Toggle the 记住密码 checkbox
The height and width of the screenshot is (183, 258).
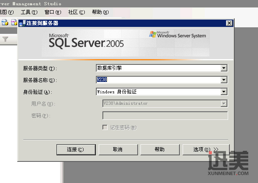pos(105,127)
